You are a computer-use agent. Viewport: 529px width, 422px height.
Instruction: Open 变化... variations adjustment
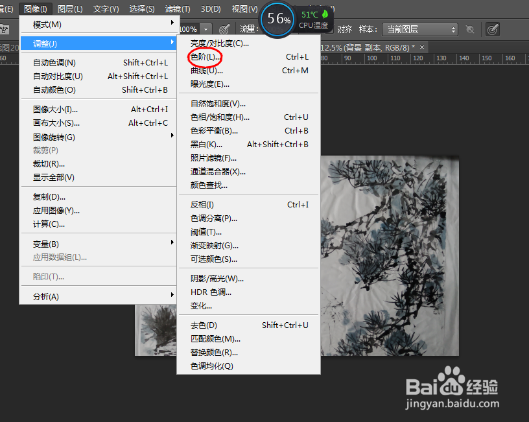coord(249,306)
